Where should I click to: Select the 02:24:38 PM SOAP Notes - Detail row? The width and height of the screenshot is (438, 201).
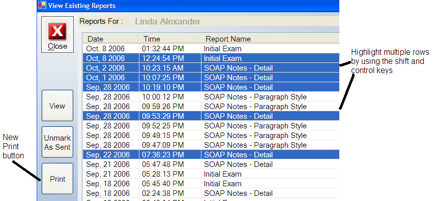211,193
